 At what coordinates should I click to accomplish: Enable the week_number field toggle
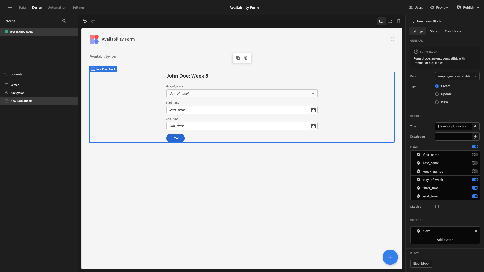click(475, 172)
